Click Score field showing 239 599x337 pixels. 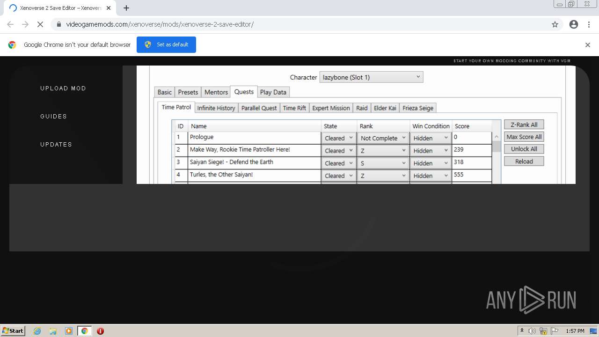(472, 150)
